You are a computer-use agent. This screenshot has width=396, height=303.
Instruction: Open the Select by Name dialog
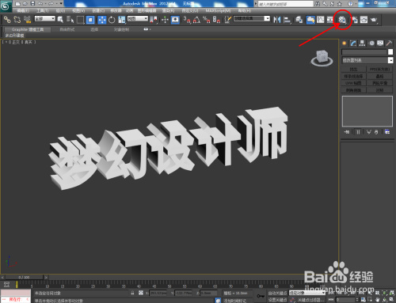[70, 20]
